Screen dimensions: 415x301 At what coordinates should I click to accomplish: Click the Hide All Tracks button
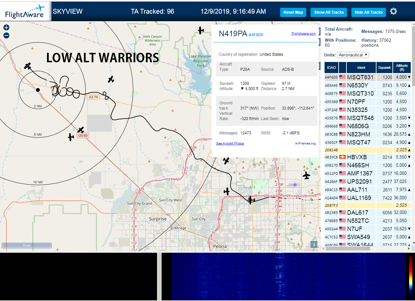[369, 12]
